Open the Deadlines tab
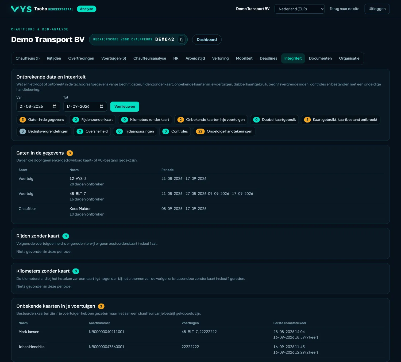 point(268,58)
